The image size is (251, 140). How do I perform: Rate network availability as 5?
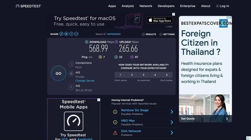point(167,75)
